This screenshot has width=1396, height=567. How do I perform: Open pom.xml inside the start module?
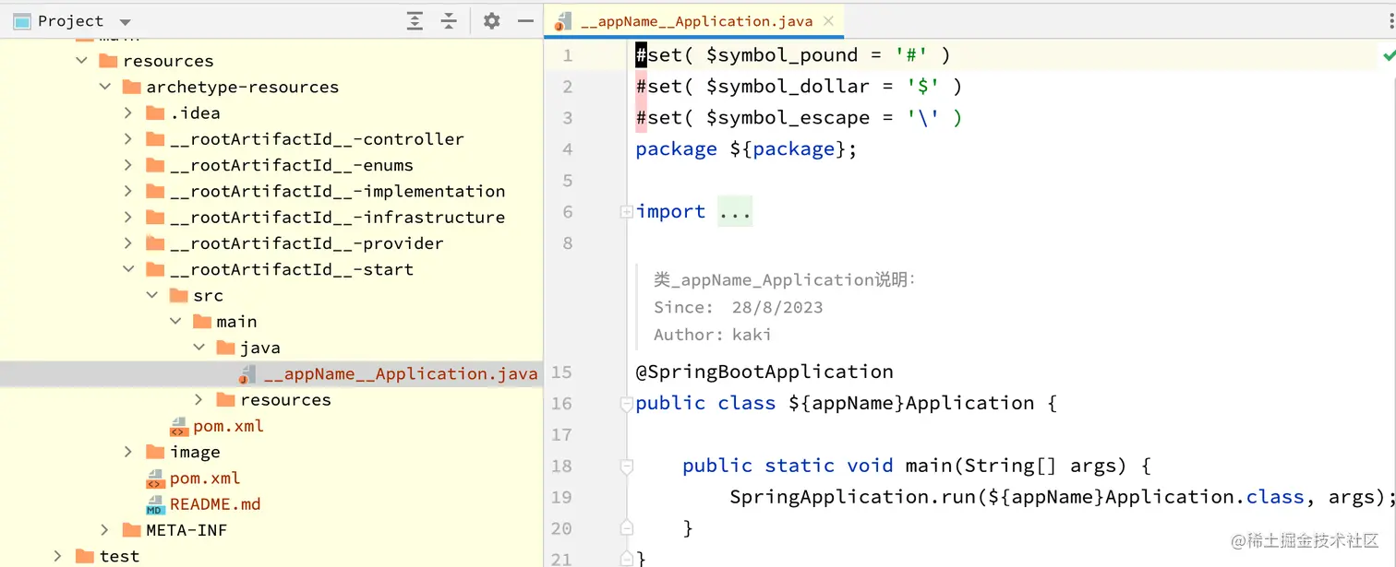(227, 426)
